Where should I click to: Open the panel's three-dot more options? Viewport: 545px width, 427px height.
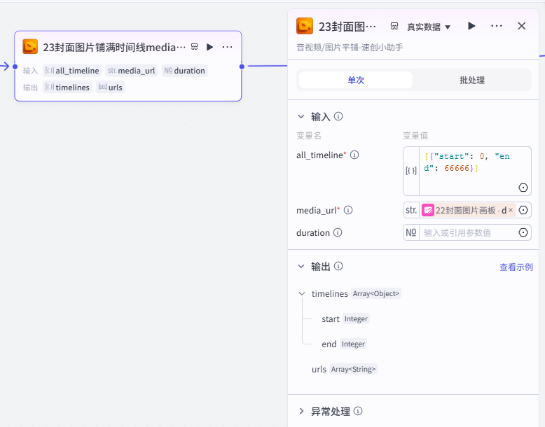coord(497,26)
